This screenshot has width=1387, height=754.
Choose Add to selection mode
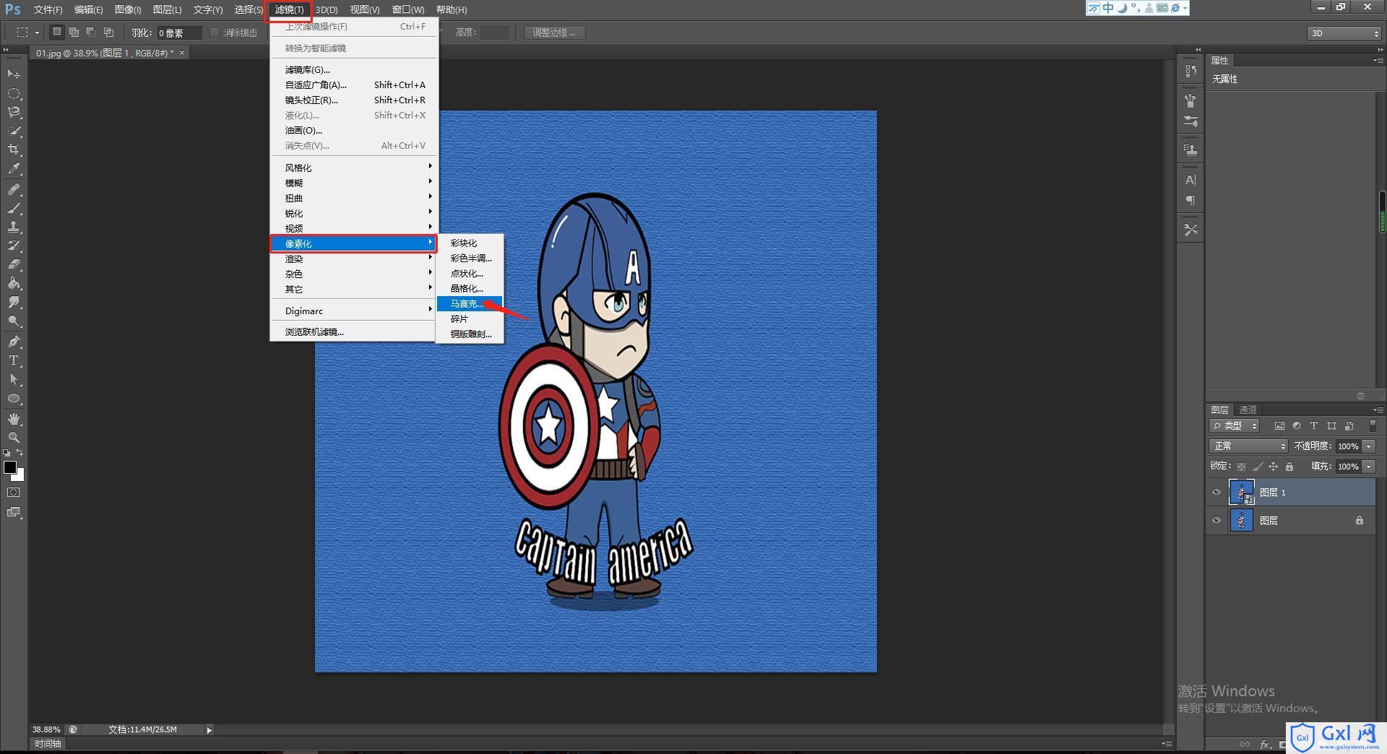[x=74, y=32]
